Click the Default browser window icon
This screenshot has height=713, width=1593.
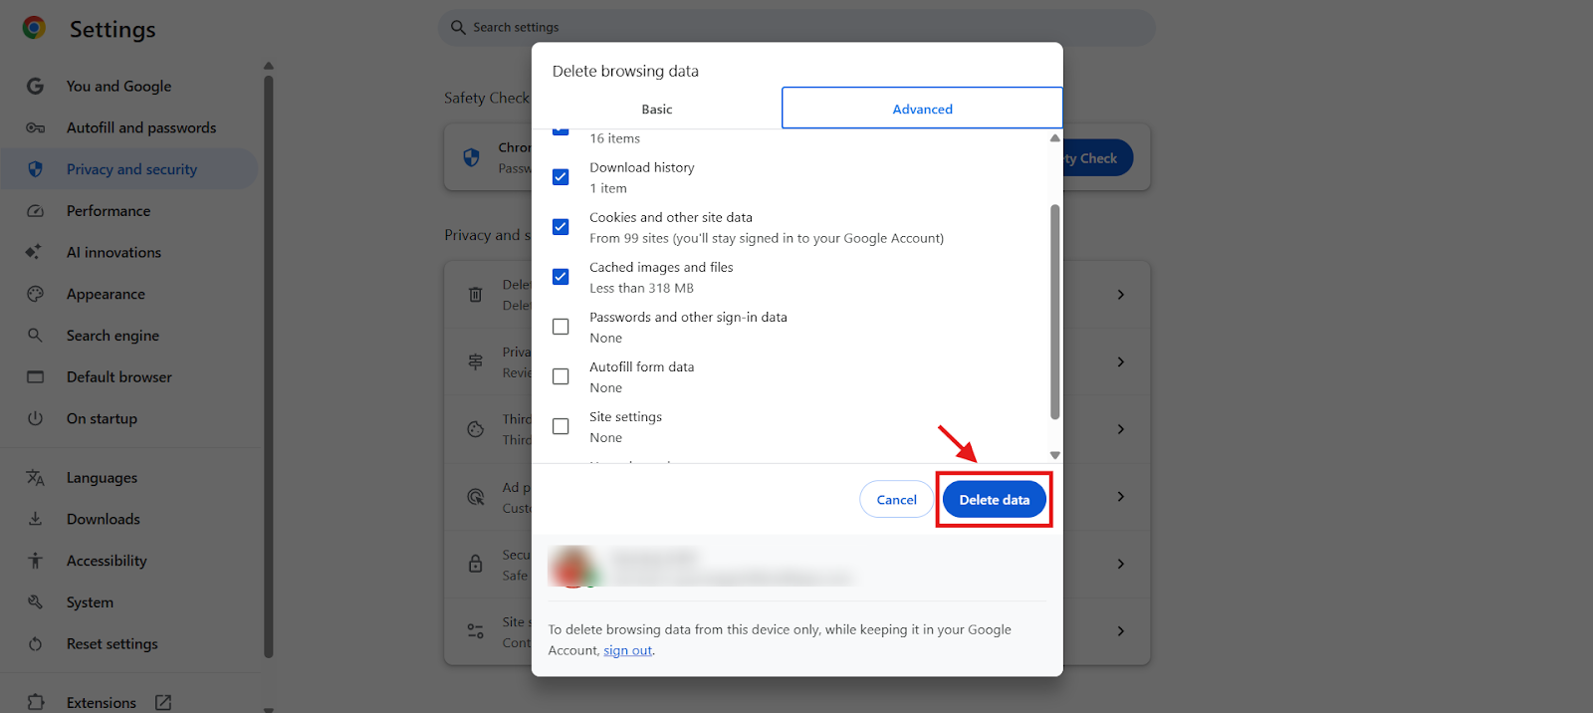click(35, 377)
